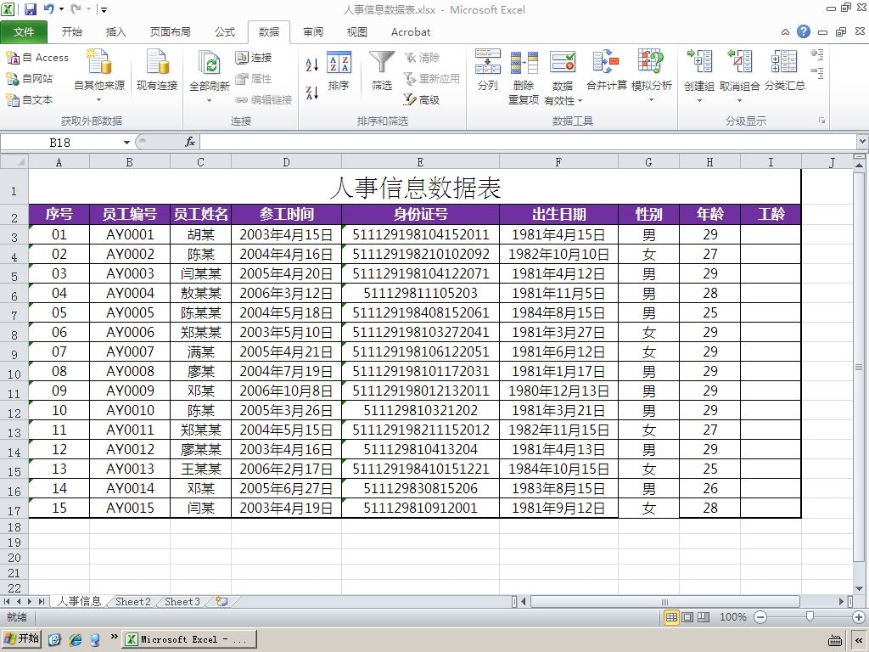This screenshot has width=869, height=652.
Task: Switch to Page Layout view in status bar
Action: pos(687,617)
